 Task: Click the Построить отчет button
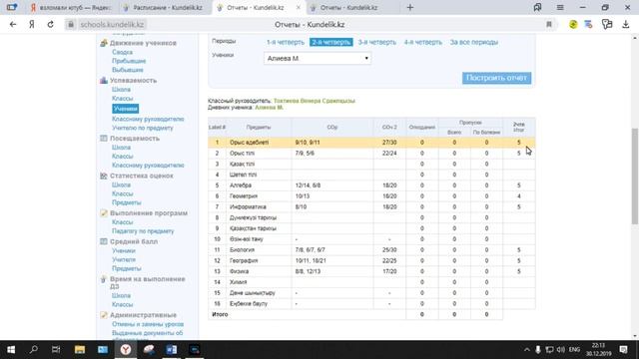click(x=496, y=78)
